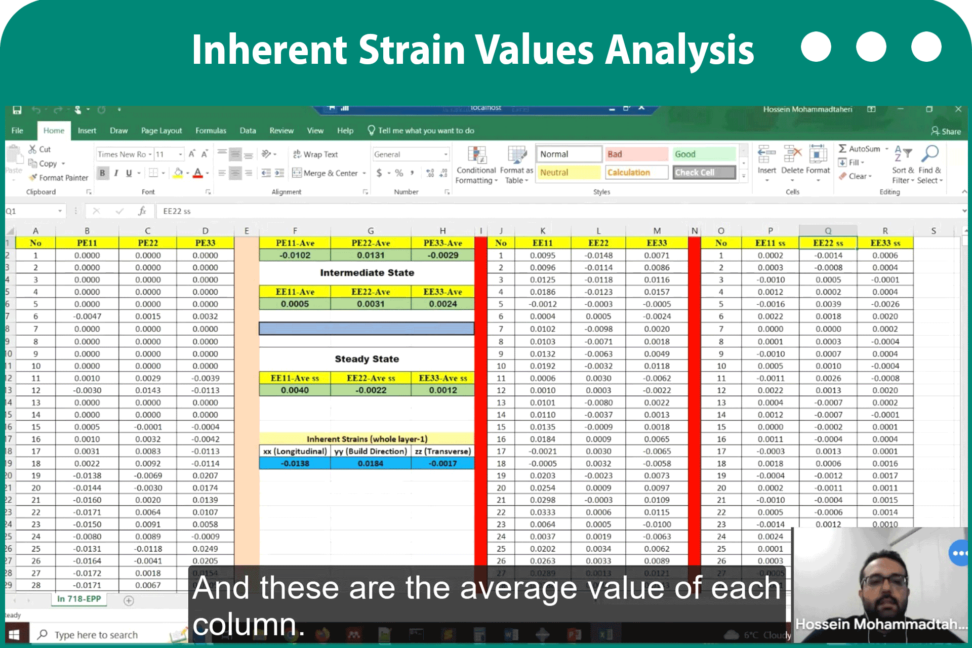The height and width of the screenshot is (648, 972).
Task: Apply the Calculation cell style
Action: coord(637,173)
